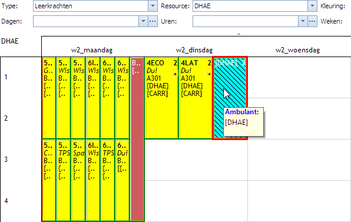Select the 5.. Spa lesson block on maandag
351x222 pixels.
tap(78, 180)
